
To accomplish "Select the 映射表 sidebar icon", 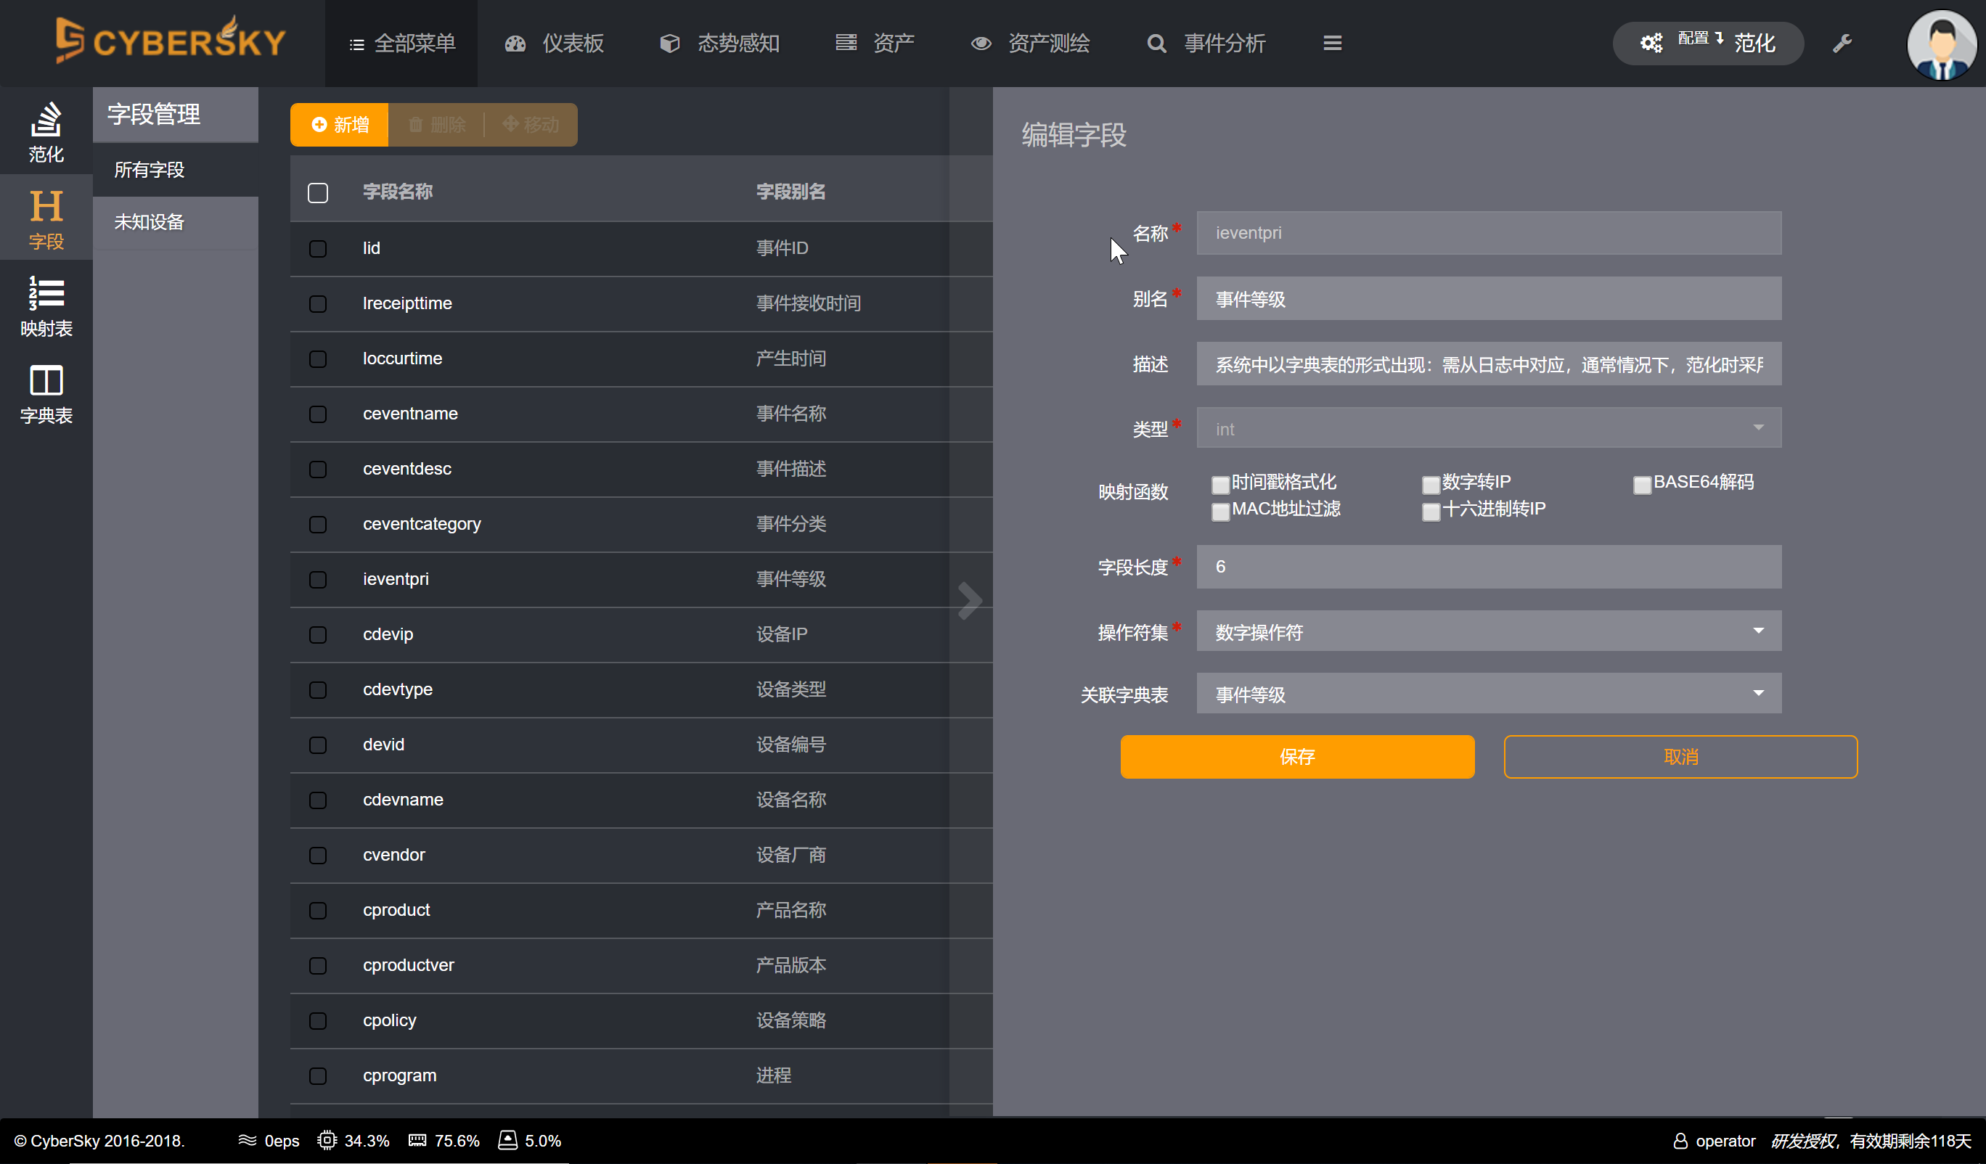I will [x=46, y=306].
